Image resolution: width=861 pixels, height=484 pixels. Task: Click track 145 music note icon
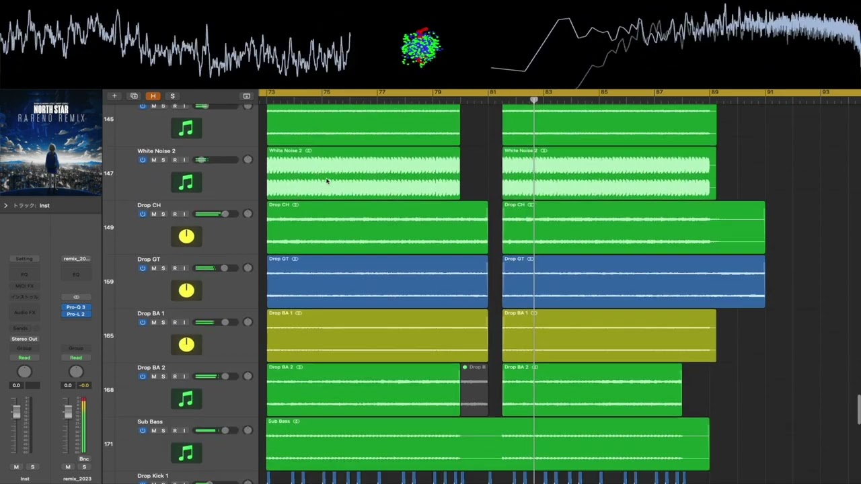click(186, 128)
